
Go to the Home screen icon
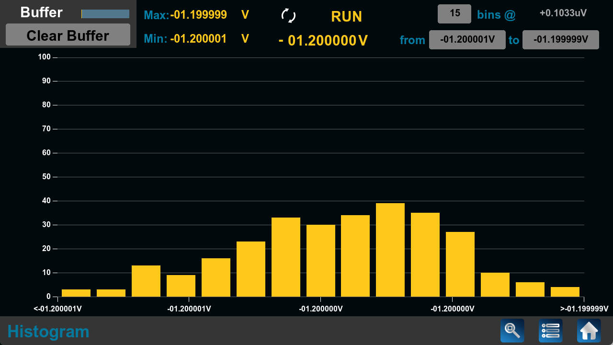click(x=589, y=331)
